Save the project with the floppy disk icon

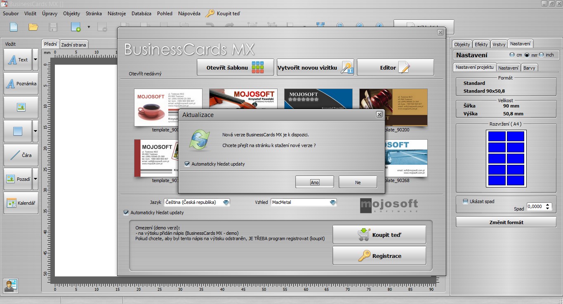tap(53, 27)
